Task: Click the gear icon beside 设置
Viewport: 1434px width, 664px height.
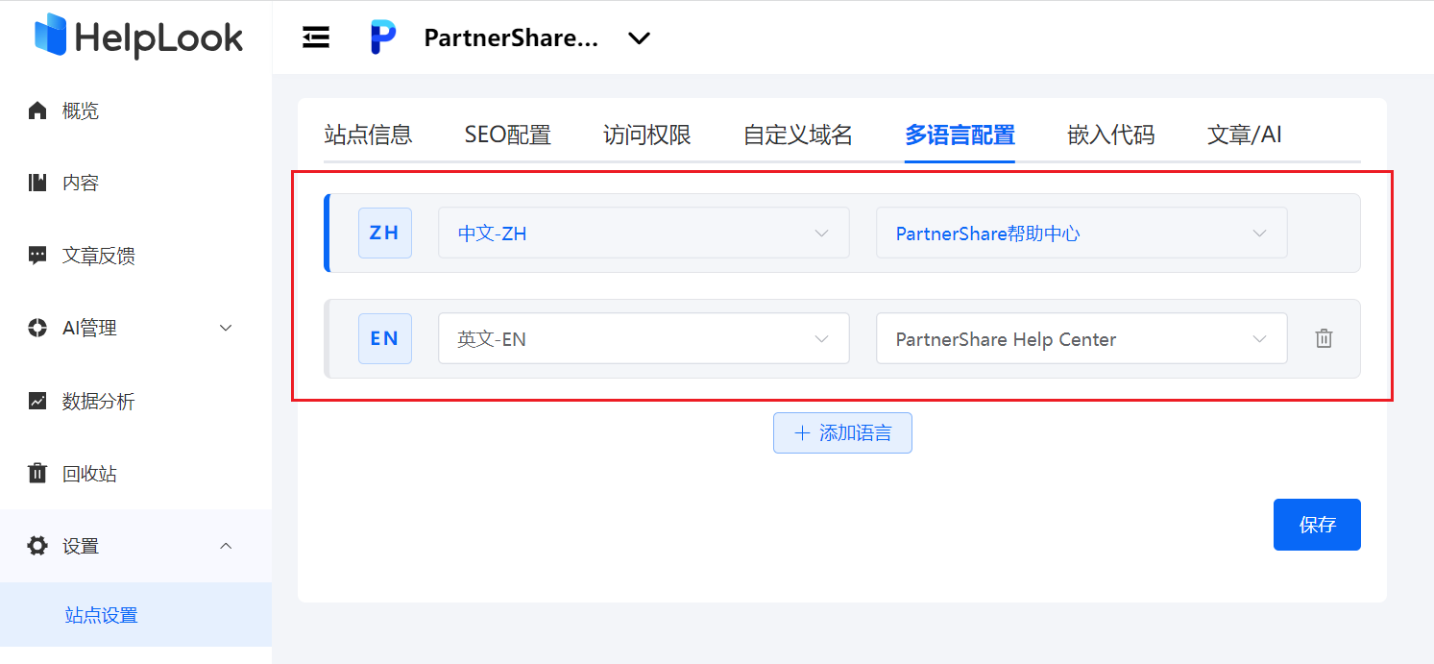Action: [37, 546]
